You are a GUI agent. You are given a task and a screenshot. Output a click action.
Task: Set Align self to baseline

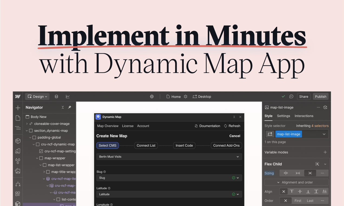tap(325, 191)
